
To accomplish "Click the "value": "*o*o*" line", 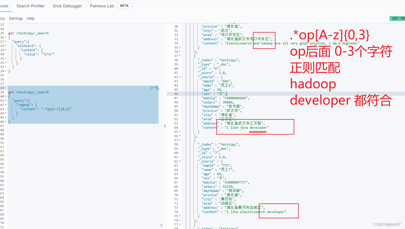I will click(39, 54).
